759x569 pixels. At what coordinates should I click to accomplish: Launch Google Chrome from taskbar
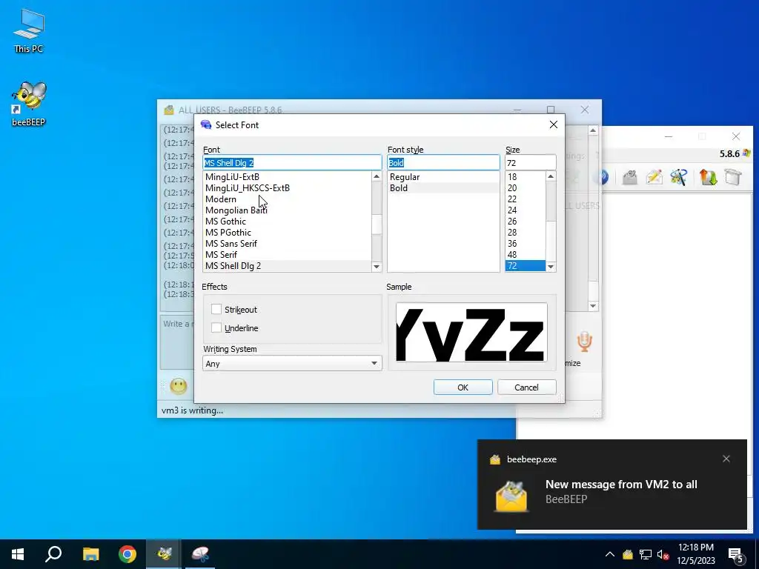point(127,554)
